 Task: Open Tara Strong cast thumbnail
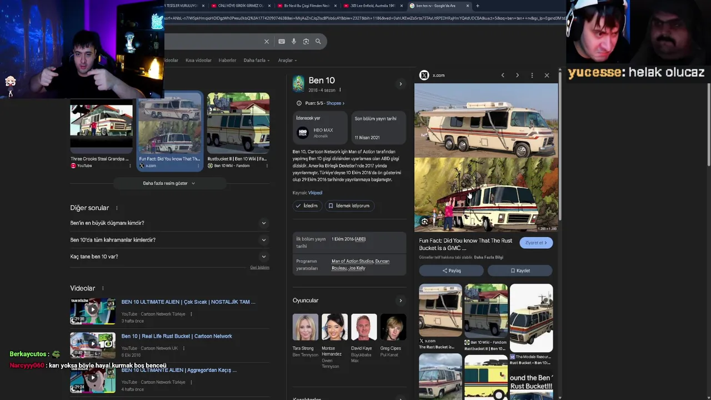pyautogui.click(x=306, y=327)
